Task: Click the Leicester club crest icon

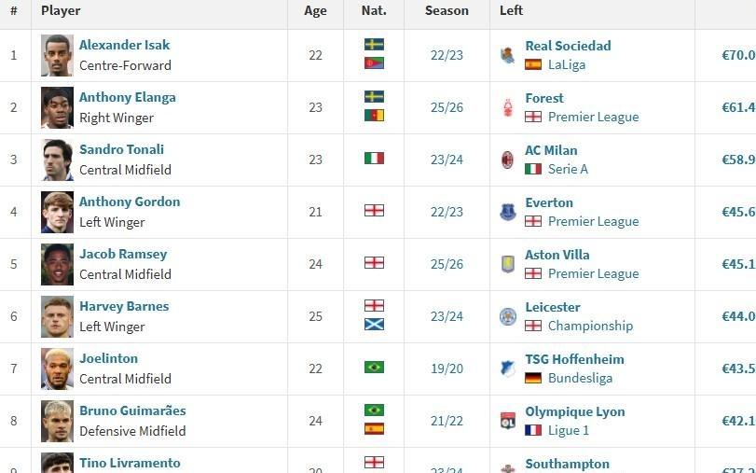Action: point(507,316)
